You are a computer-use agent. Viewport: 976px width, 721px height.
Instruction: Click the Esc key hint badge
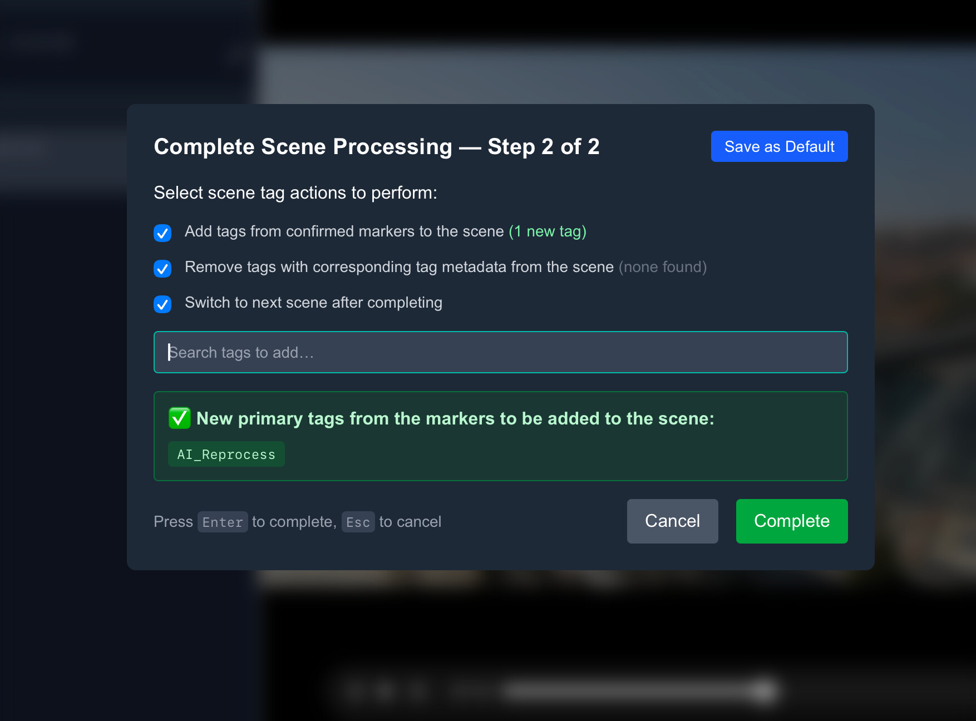point(358,522)
